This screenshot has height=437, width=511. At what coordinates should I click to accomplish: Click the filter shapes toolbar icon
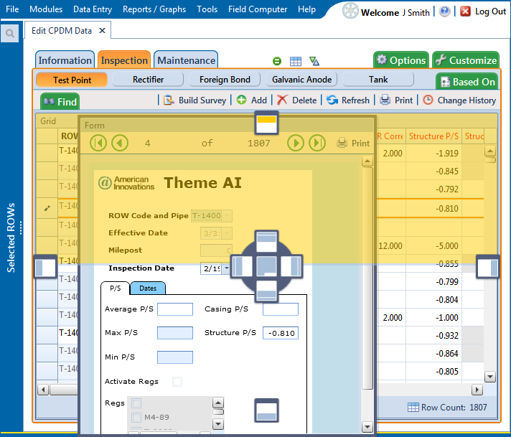click(x=314, y=61)
